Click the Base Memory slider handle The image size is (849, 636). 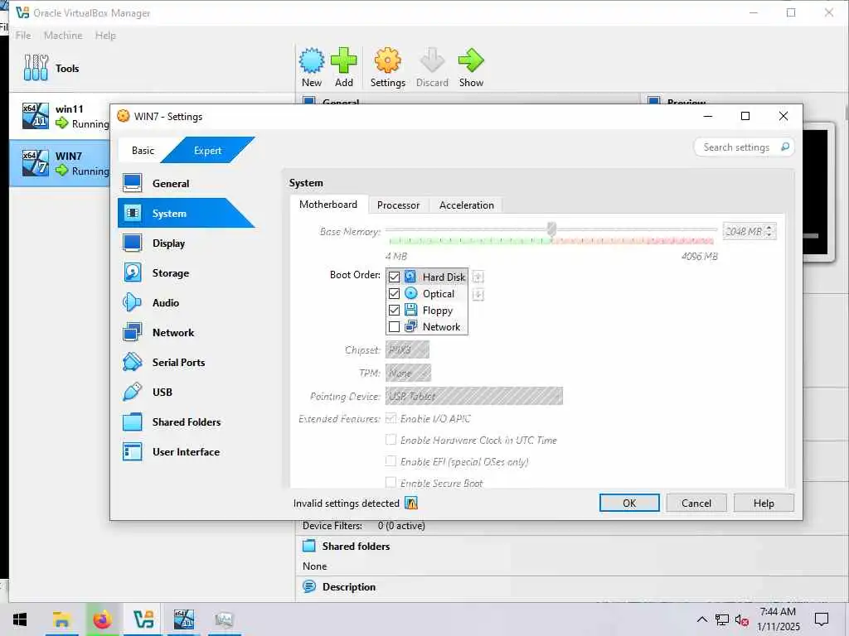[x=551, y=229]
